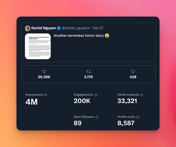Screen dimensions: 176x147
Task: Open the Profile visits info icon
Action: 138,117
